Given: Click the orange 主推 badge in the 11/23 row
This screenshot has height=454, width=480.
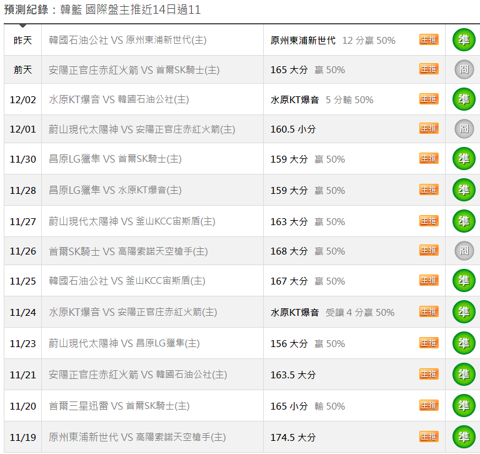Looking at the screenshot, I should pyautogui.click(x=429, y=343).
